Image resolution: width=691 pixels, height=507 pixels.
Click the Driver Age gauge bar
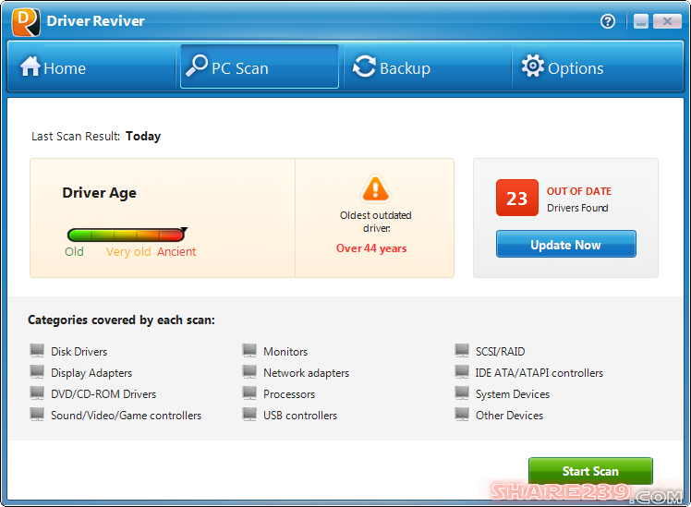pos(127,235)
